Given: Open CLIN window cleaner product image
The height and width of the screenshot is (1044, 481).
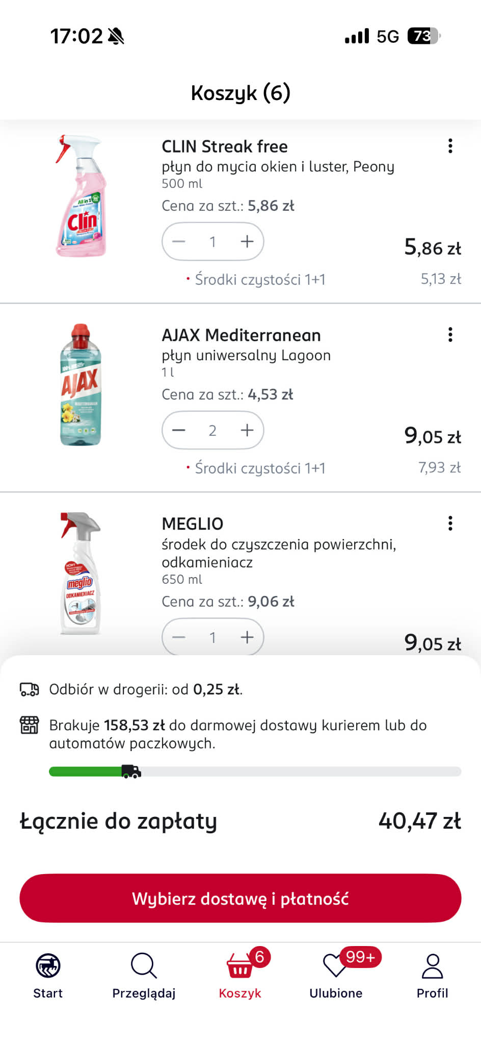Looking at the screenshot, I should [81, 196].
